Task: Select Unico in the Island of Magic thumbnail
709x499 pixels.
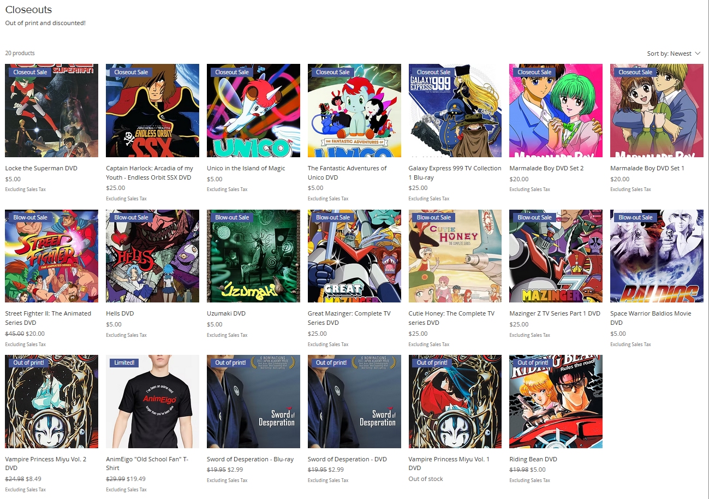Action: (x=253, y=111)
